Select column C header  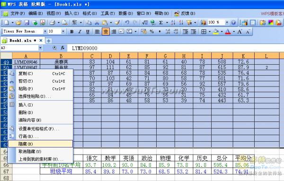[92, 56]
